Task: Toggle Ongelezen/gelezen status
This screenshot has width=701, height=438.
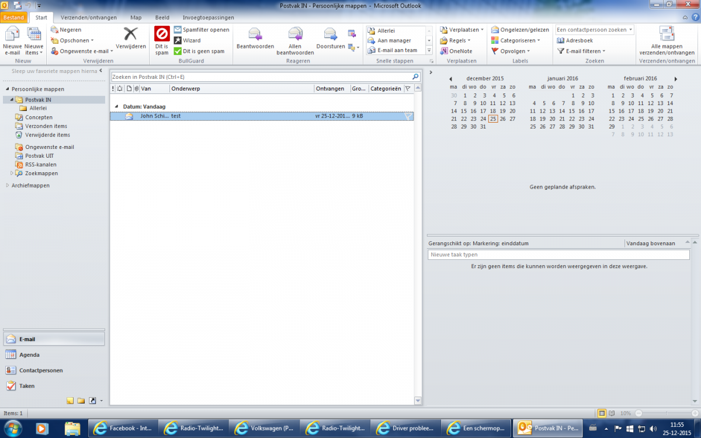Action: (x=520, y=30)
